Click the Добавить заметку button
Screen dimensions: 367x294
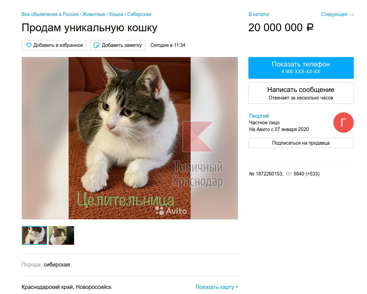point(118,45)
